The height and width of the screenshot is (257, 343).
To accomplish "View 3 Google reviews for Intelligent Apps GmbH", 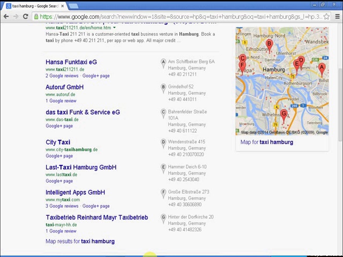I will [62, 206].
